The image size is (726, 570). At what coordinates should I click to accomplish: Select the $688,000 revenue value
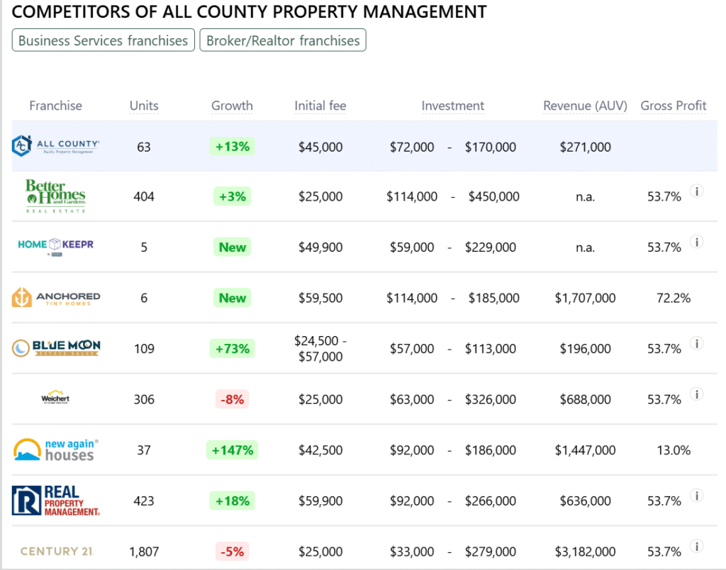pyautogui.click(x=585, y=399)
